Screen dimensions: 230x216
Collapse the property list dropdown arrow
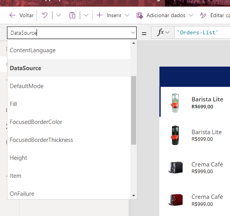[x=133, y=33]
